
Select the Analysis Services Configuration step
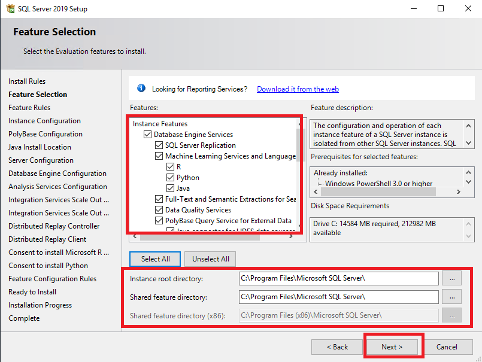[x=58, y=187]
